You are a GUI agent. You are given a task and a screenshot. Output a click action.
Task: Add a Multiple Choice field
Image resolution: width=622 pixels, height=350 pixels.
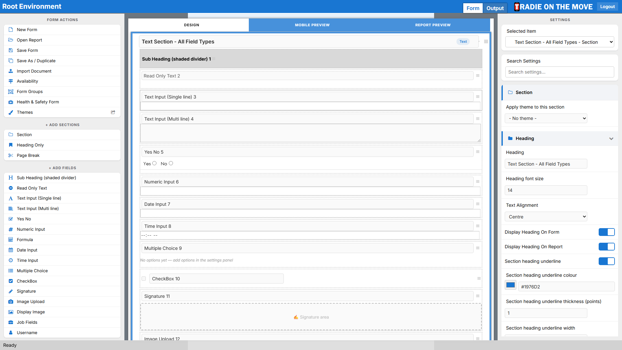pos(62,271)
